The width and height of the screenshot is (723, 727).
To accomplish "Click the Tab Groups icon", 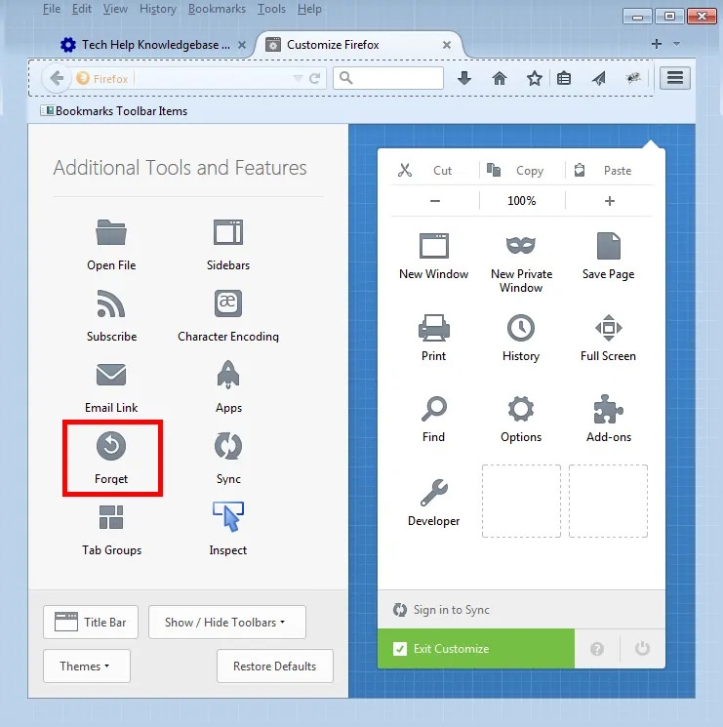I will point(111,517).
